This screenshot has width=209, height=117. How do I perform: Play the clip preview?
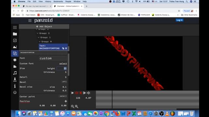[72, 93]
